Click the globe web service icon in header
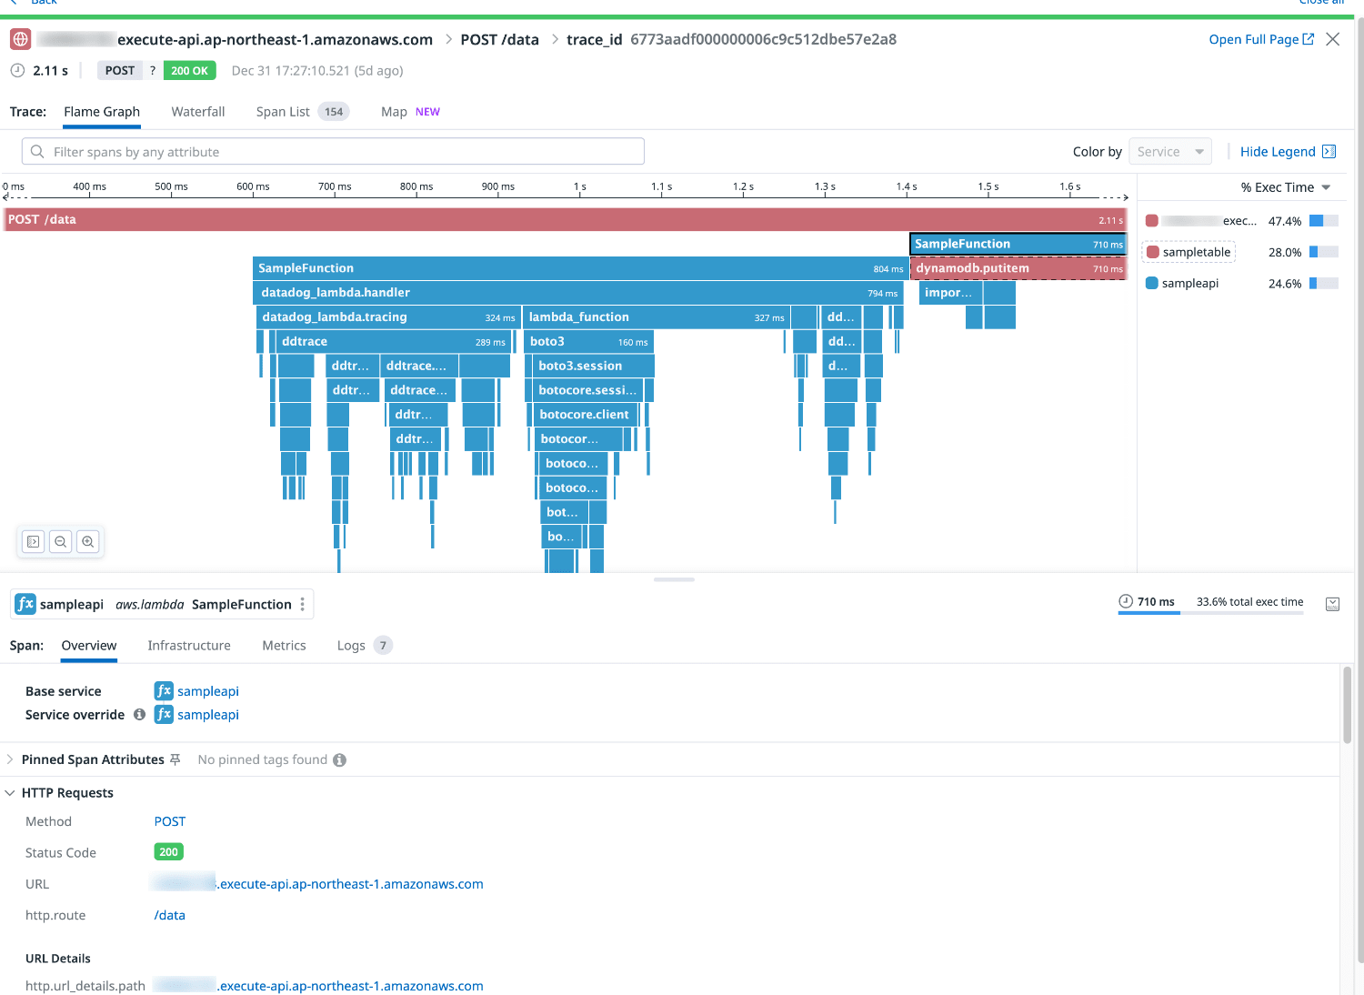The width and height of the screenshot is (1364, 995). point(20,39)
